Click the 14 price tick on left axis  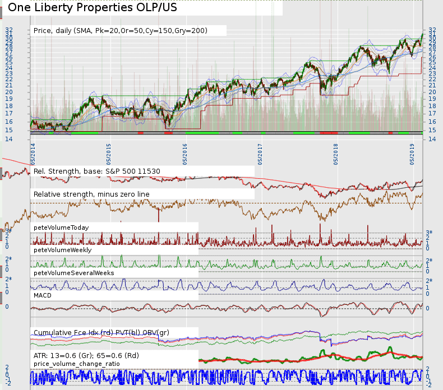9,139
